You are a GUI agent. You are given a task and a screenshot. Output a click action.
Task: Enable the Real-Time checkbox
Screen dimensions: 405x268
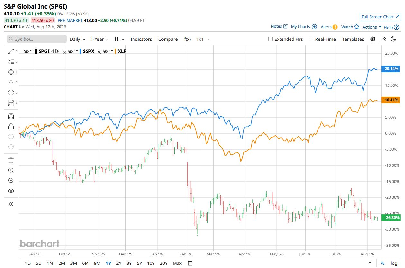pyautogui.click(x=311, y=39)
